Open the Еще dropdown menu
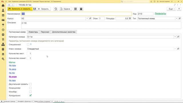The height and width of the screenshot is (103, 183). [171, 9]
